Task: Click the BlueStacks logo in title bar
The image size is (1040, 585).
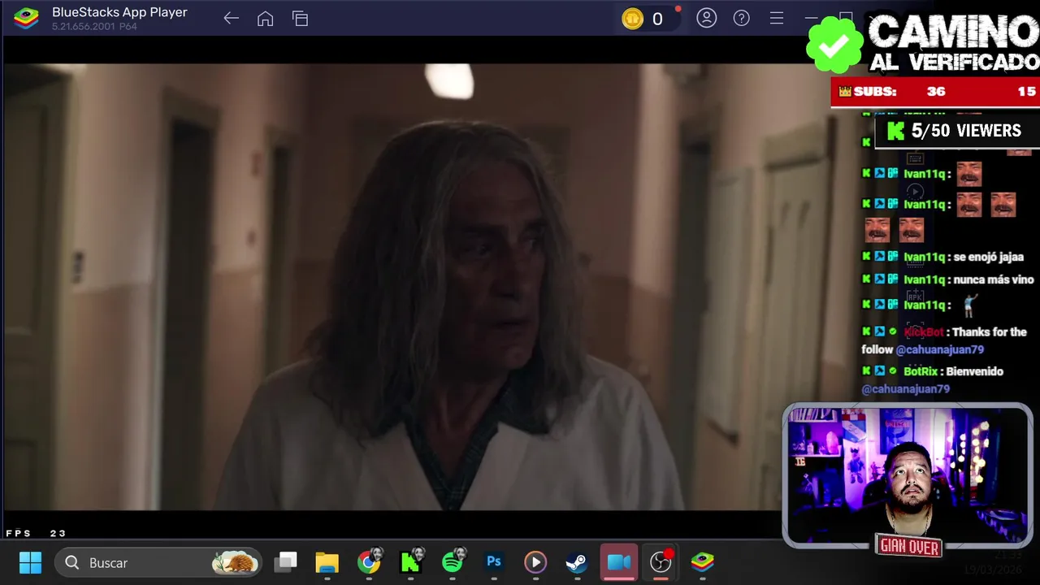Action: click(x=26, y=18)
